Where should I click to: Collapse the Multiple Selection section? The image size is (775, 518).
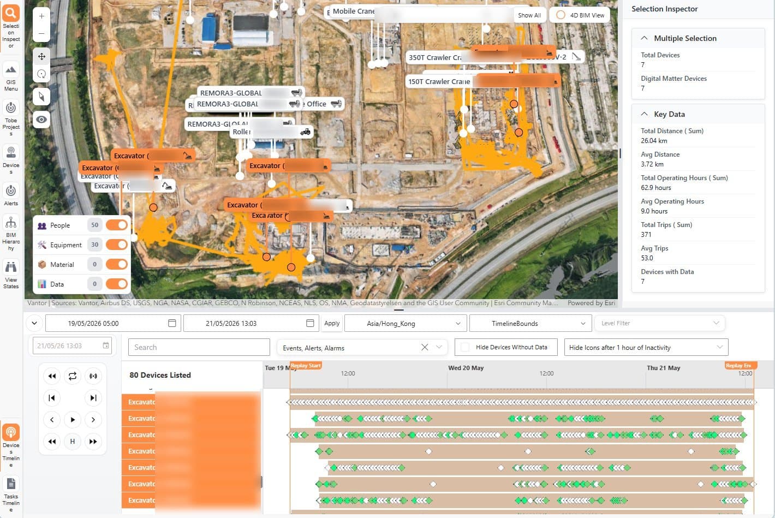pyautogui.click(x=644, y=38)
